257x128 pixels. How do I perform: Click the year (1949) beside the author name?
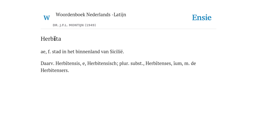coord(90,25)
